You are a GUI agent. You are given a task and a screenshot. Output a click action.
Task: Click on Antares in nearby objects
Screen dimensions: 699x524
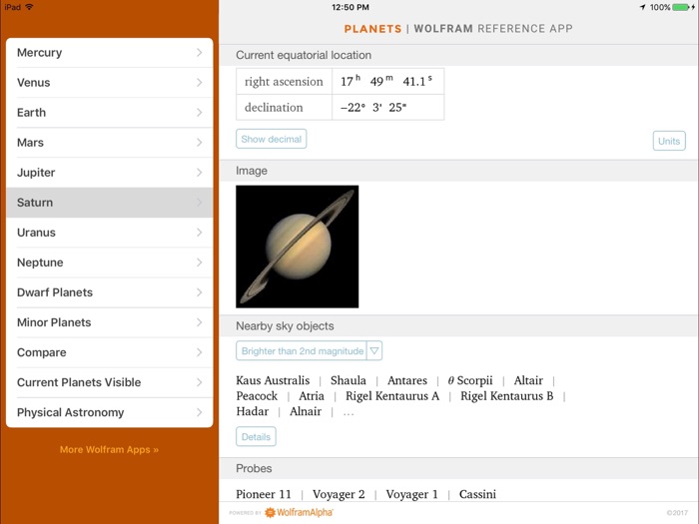pyautogui.click(x=407, y=380)
